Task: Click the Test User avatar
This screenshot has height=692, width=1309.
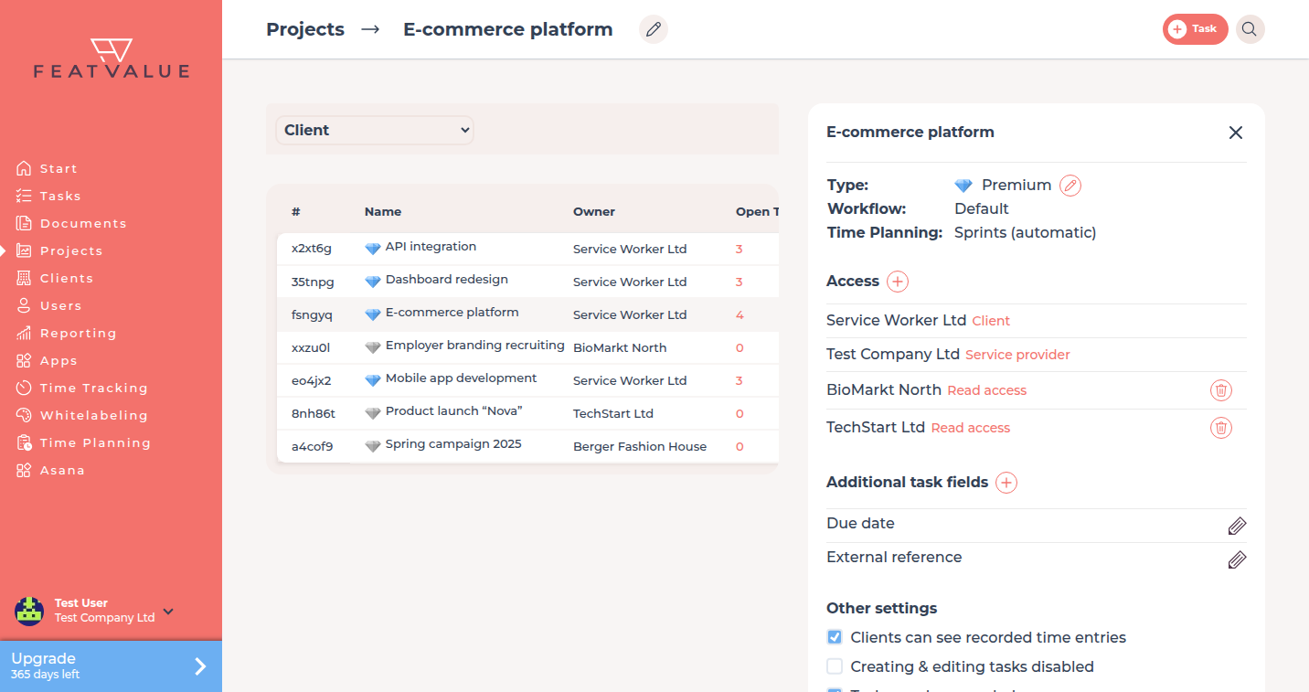Action: pos(29,611)
